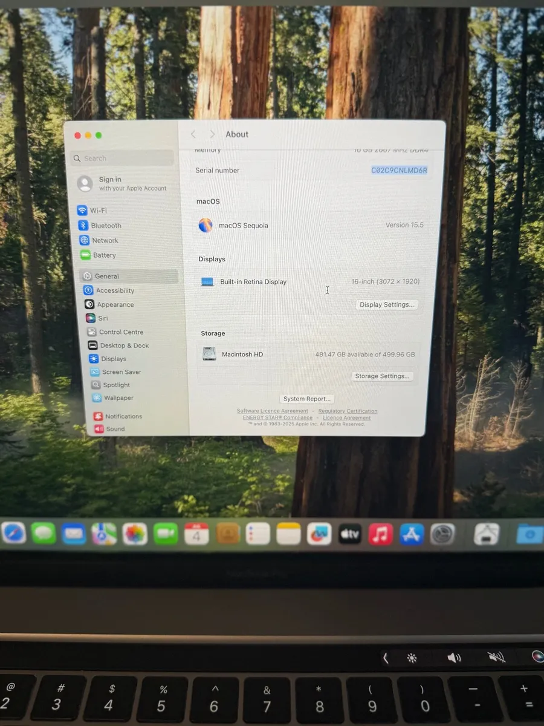Click the back navigation chevron

click(193, 134)
